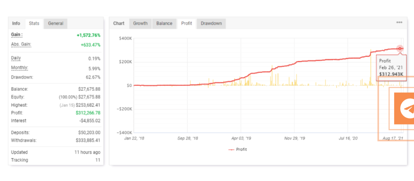The image size is (414, 181).
Task: Switch to the Stats tab
Action: pos(34,23)
